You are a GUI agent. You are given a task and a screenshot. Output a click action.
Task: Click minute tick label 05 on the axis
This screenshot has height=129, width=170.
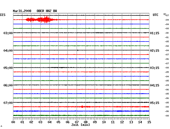pyautogui.click(x=58, y=122)
